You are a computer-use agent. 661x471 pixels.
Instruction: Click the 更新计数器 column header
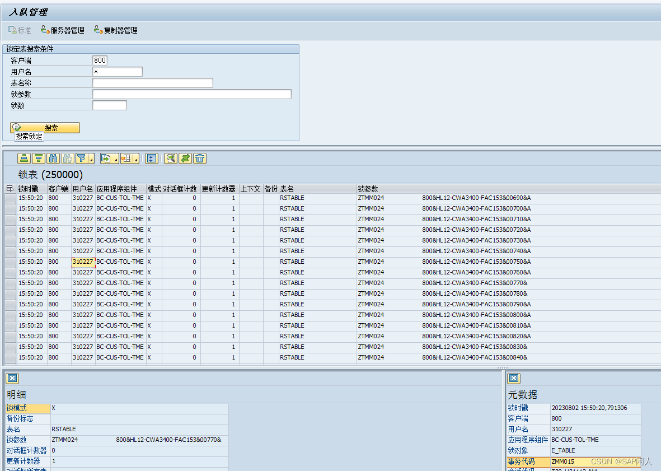[x=219, y=189]
